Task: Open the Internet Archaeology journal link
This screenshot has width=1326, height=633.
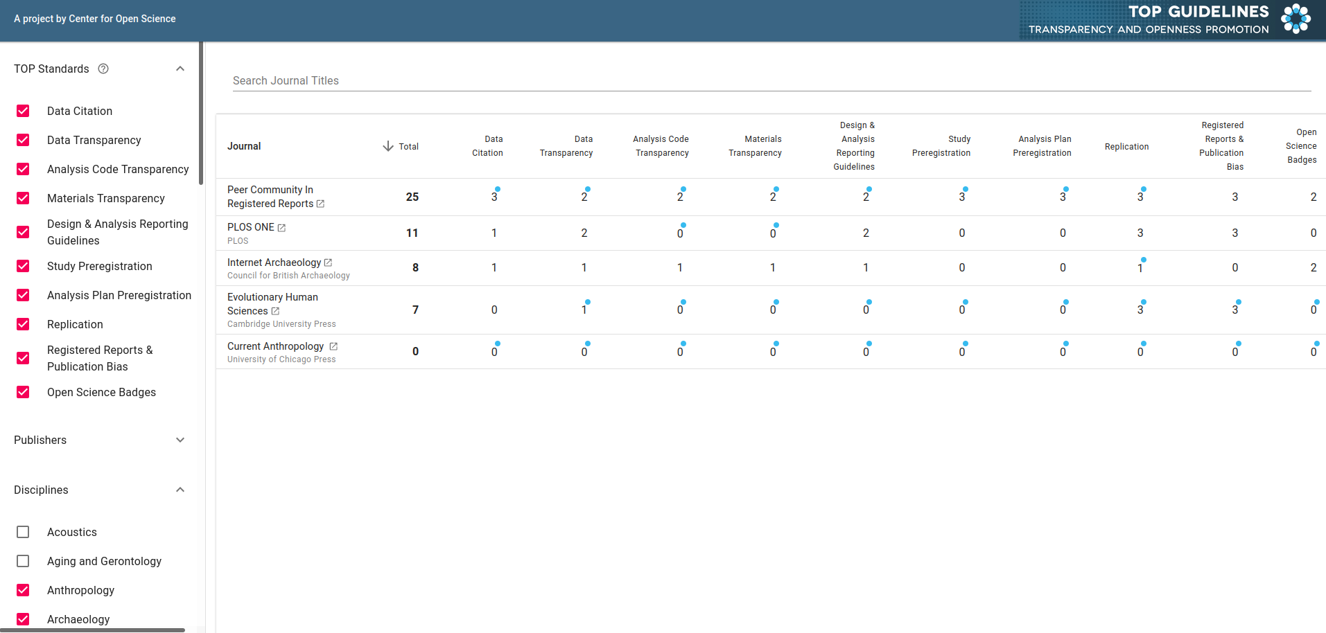Action: pos(274,262)
